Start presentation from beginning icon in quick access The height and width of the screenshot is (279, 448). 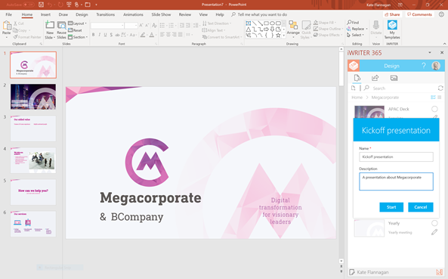(x=69, y=5)
